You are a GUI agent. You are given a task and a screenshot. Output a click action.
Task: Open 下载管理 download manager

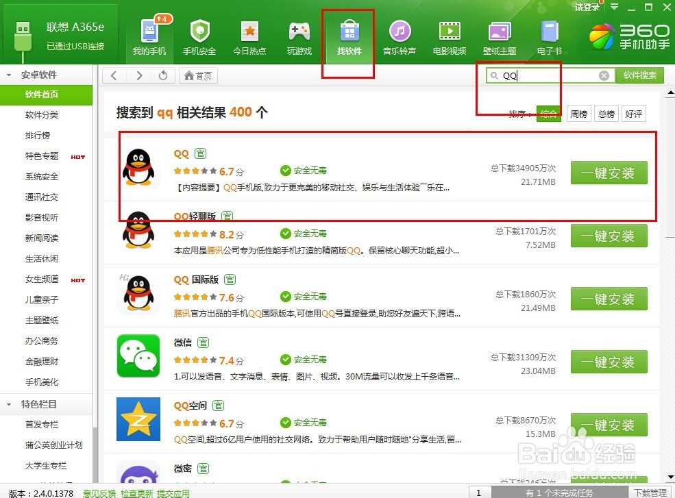click(650, 493)
